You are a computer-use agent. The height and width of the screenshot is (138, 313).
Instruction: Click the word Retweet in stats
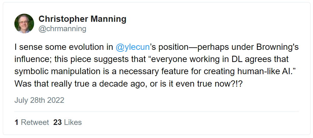coord(35,122)
